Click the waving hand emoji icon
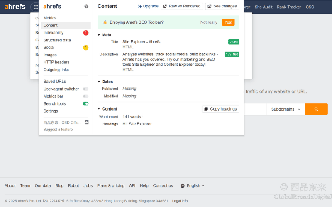The image size is (332, 207). coord(105,22)
